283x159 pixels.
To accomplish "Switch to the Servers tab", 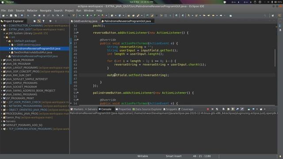I will [x=91, y=109].
